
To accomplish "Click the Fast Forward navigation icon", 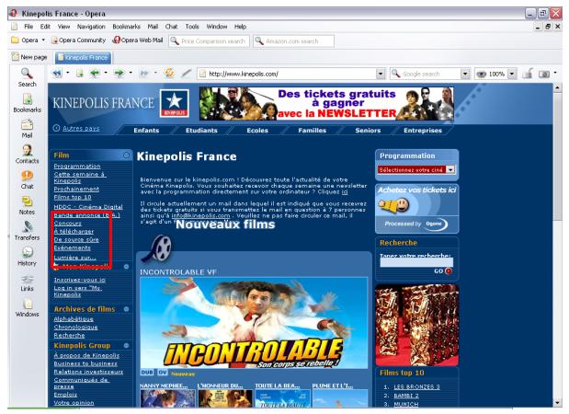I will pyautogui.click(x=144, y=74).
